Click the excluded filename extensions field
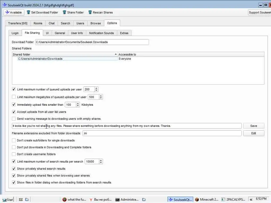 pyautogui.click(x=162, y=133)
